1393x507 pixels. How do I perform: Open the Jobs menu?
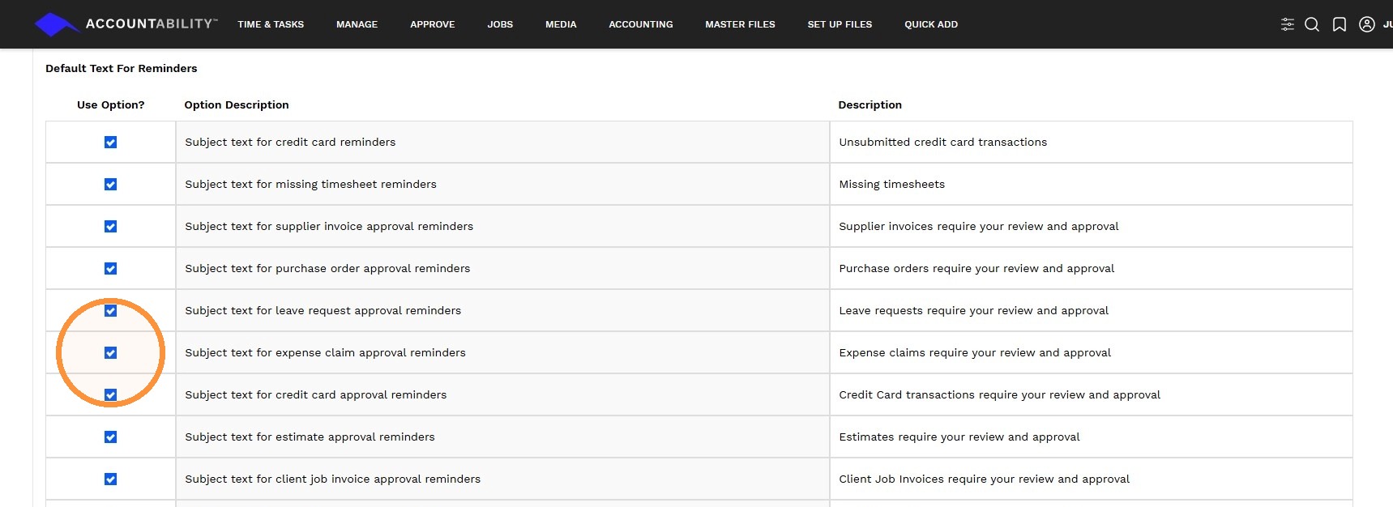(x=500, y=24)
